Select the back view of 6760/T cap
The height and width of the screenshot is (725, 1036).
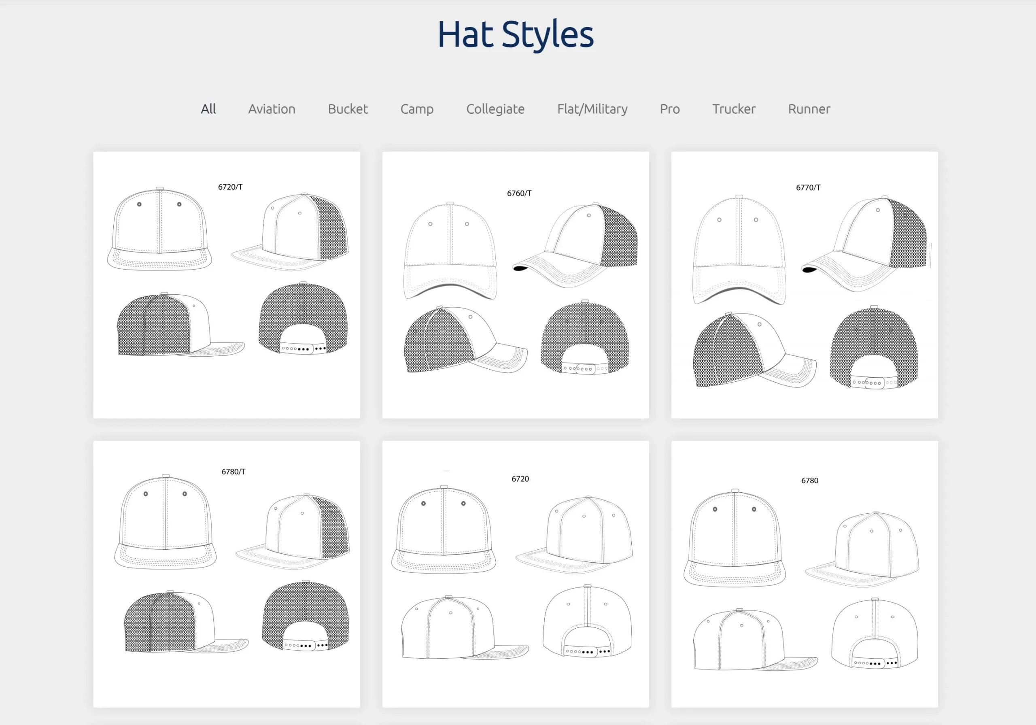[x=586, y=338]
